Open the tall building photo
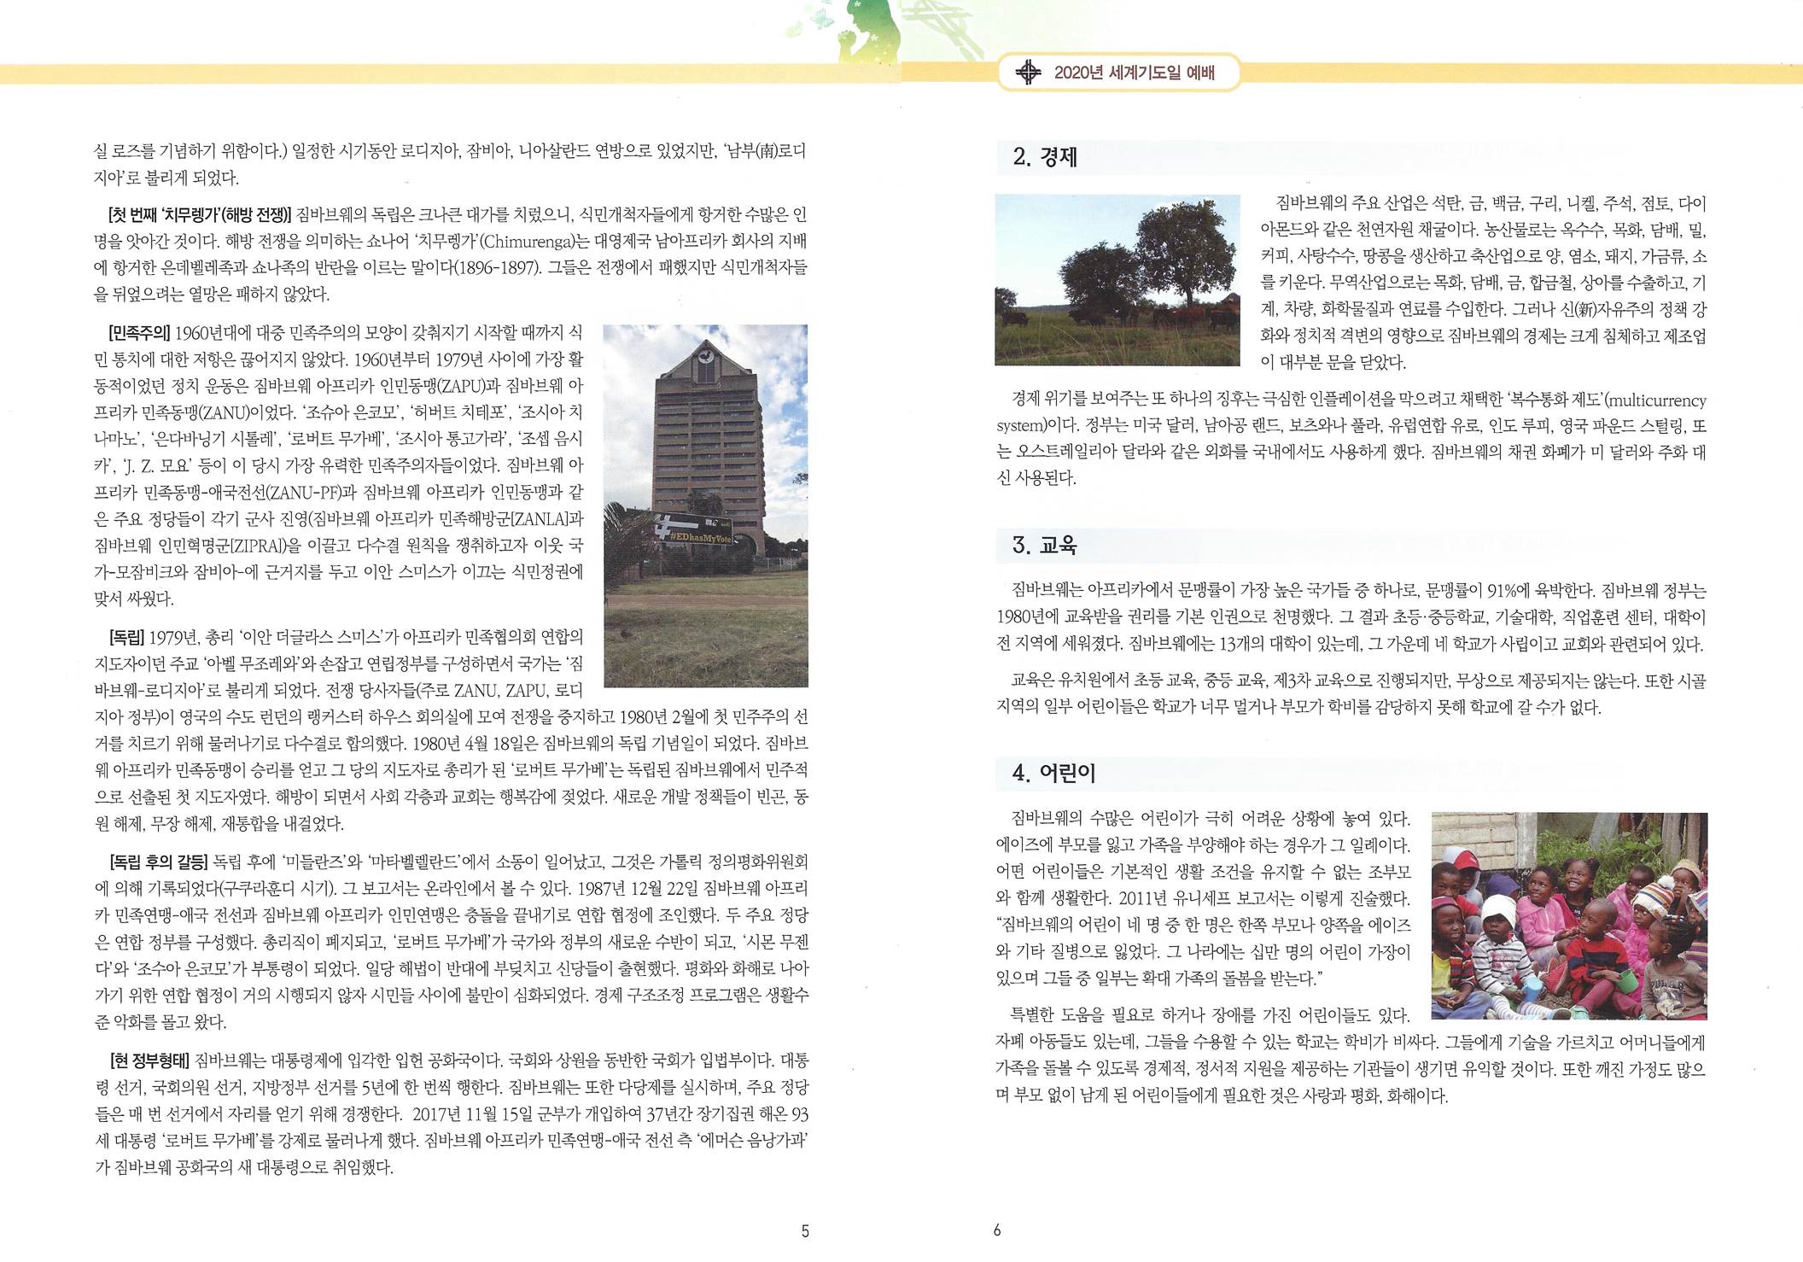The width and height of the screenshot is (1803, 1262). (705, 505)
